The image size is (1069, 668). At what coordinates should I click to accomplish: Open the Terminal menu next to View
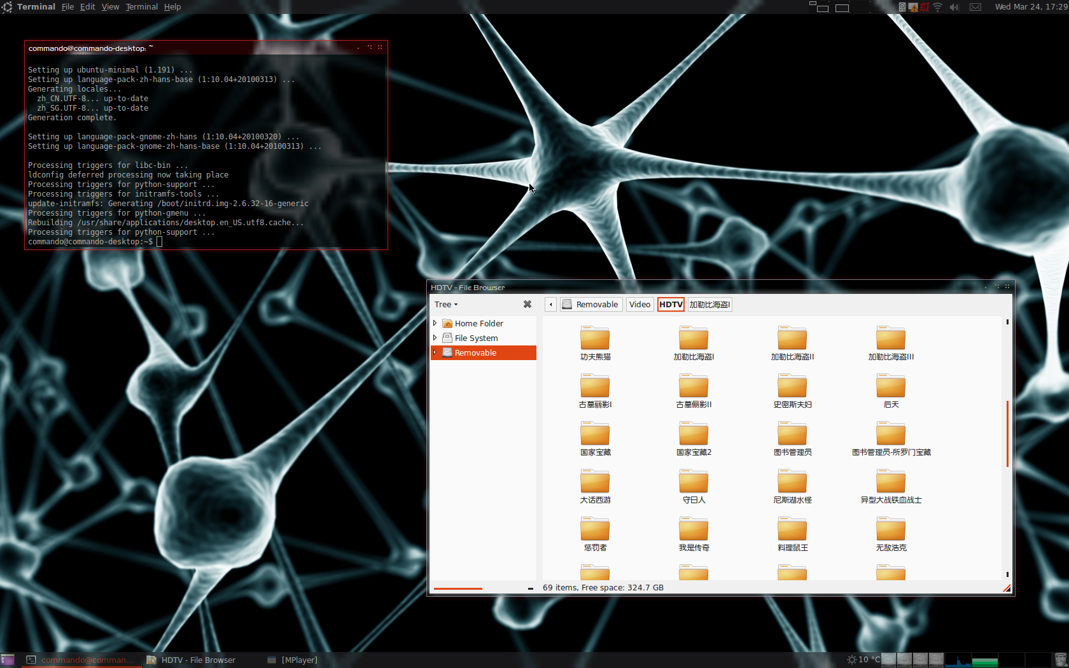pyautogui.click(x=141, y=7)
